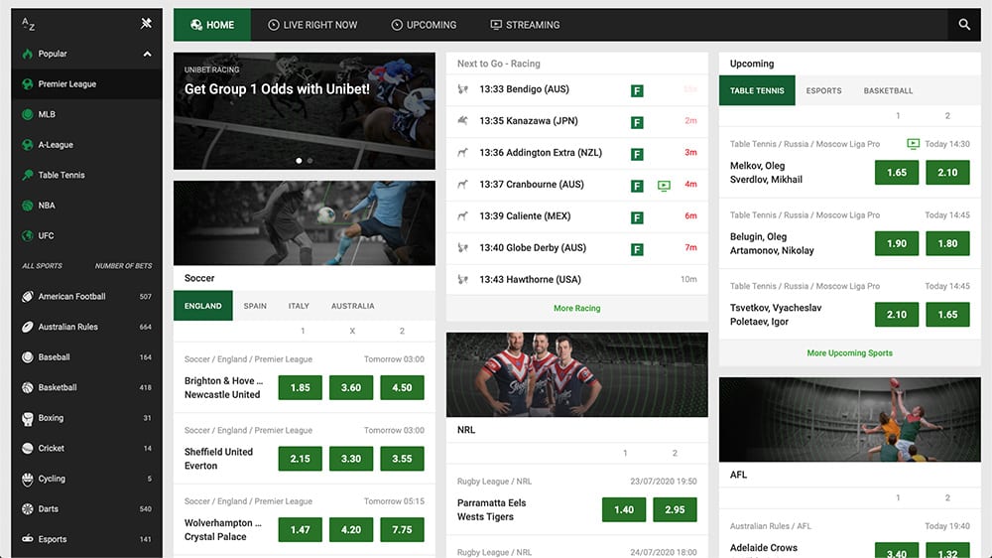Open the 13:43 Hawthorne (USA) race
This screenshot has height=558, width=992.
(577, 279)
